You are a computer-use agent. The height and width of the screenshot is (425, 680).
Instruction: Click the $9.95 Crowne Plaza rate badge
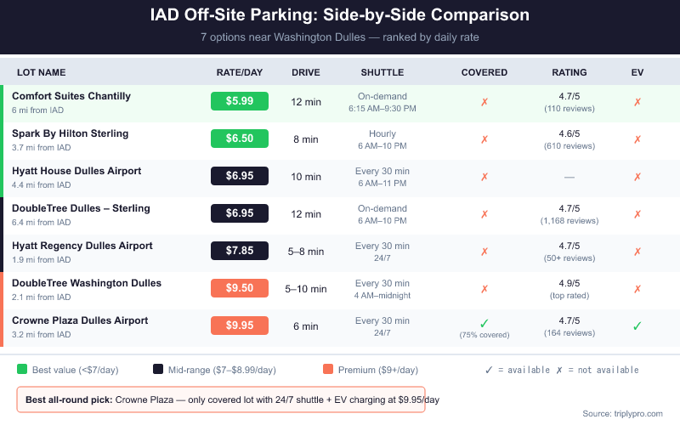240,326
